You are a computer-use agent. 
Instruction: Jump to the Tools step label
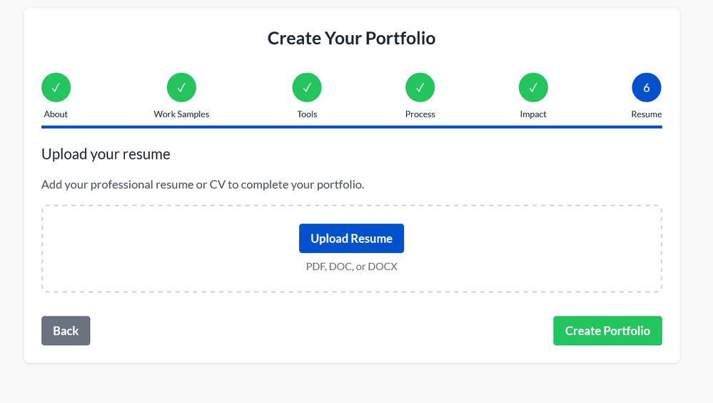307,114
